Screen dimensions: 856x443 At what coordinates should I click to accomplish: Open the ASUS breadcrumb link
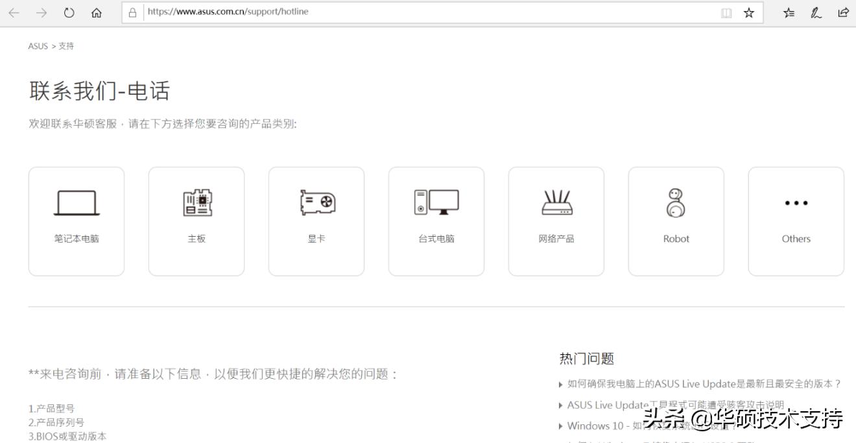tap(37, 46)
